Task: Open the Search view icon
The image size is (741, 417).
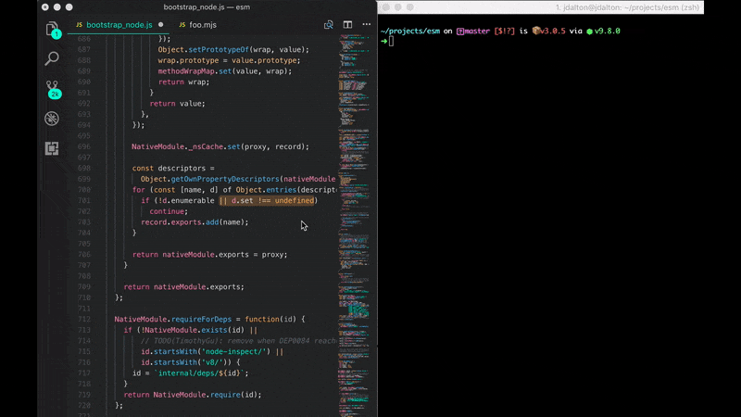Action: (x=52, y=58)
